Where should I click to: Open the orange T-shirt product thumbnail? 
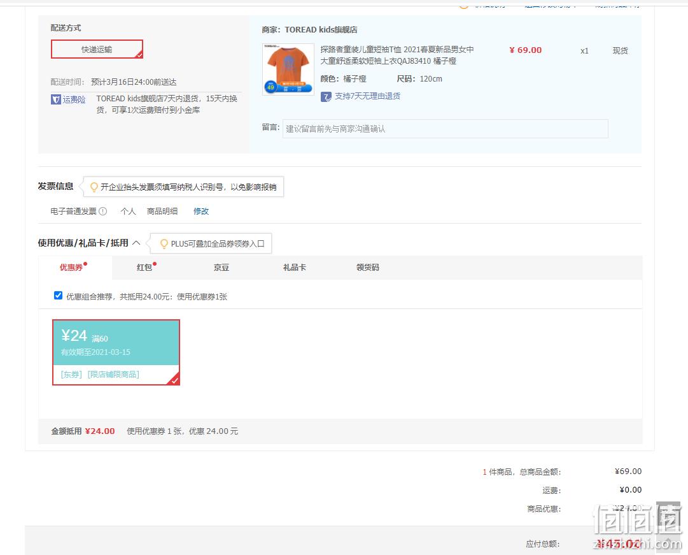pyautogui.click(x=288, y=69)
